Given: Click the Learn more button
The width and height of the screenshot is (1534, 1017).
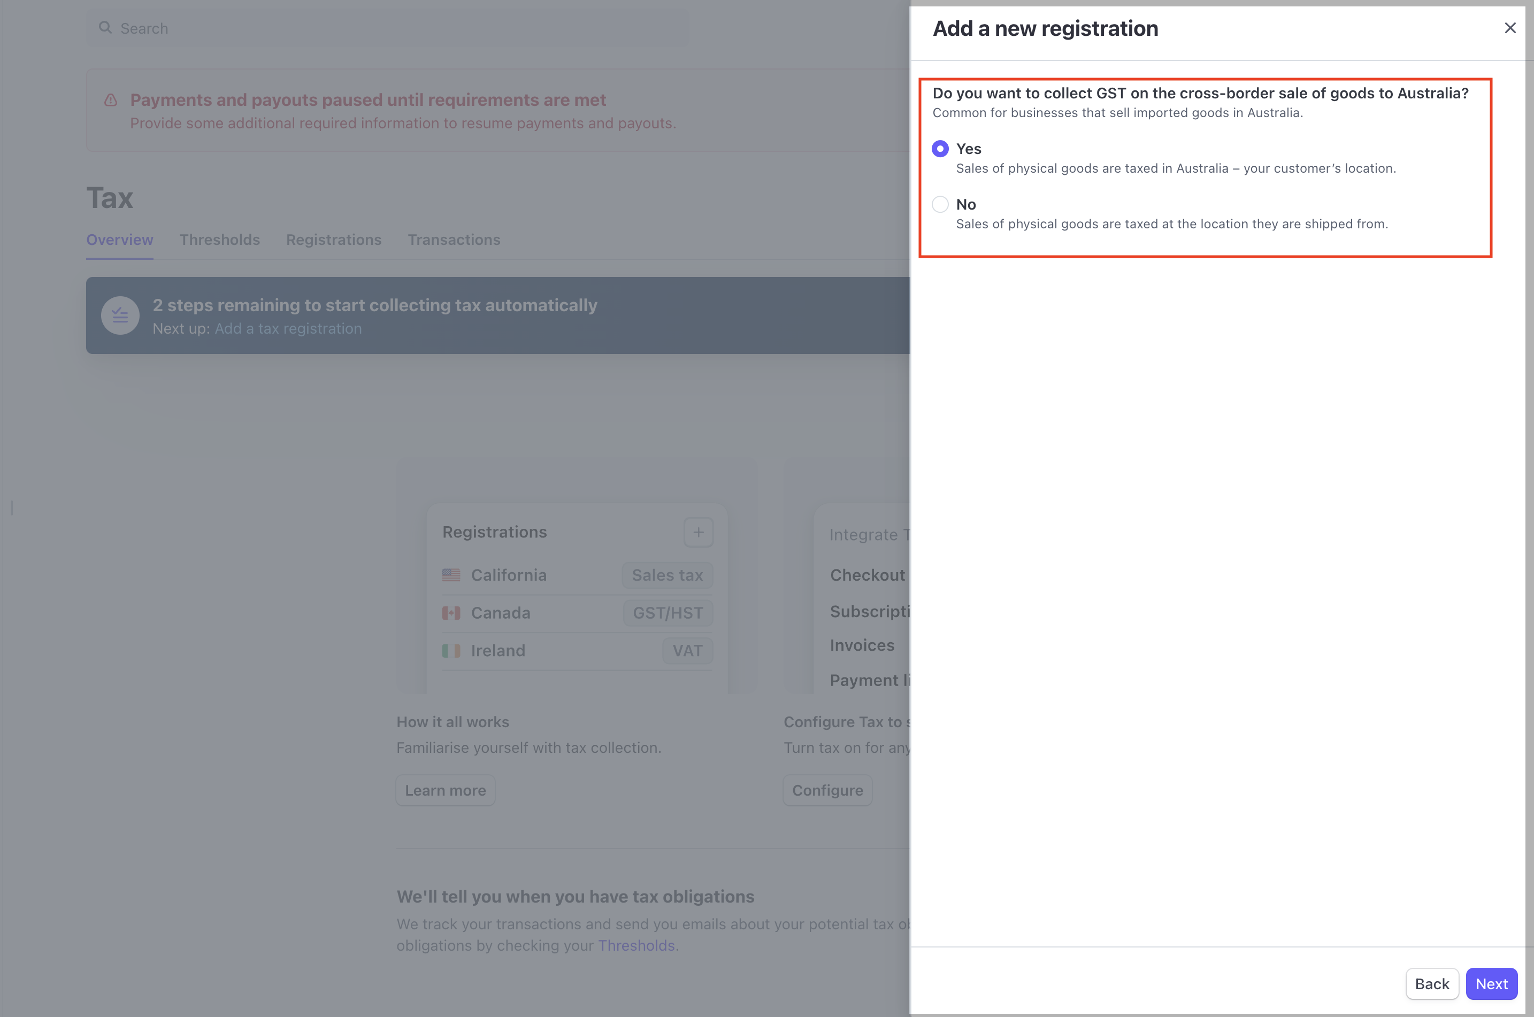Looking at the screenshot, I should (x=445, y=790).
